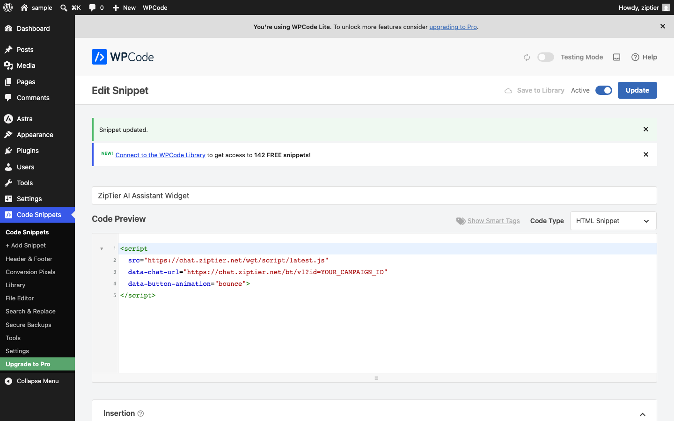Open the WordPress logo menu
674x421 pixels.
pyautogui.click(x=8, y=7)
